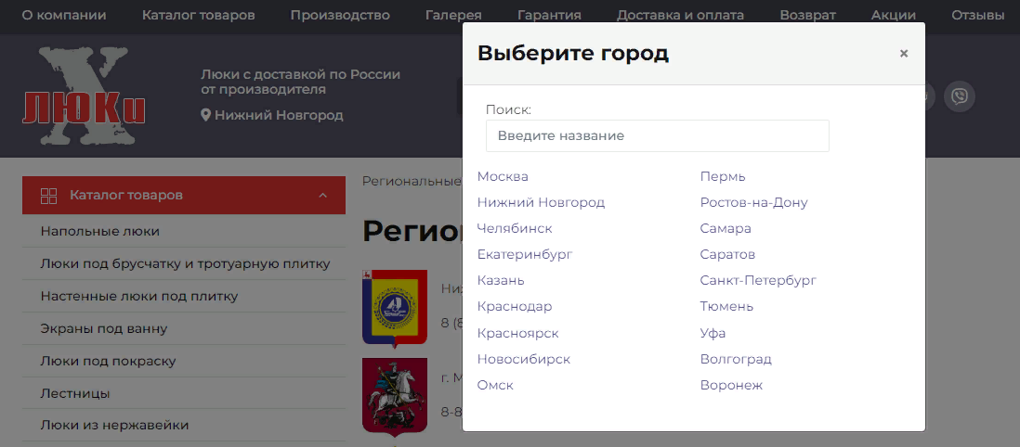The width and height of the screenshot is (1020, 447).
Task: Choose Санкт-Петербург in city list
Action: click(758, 280)
